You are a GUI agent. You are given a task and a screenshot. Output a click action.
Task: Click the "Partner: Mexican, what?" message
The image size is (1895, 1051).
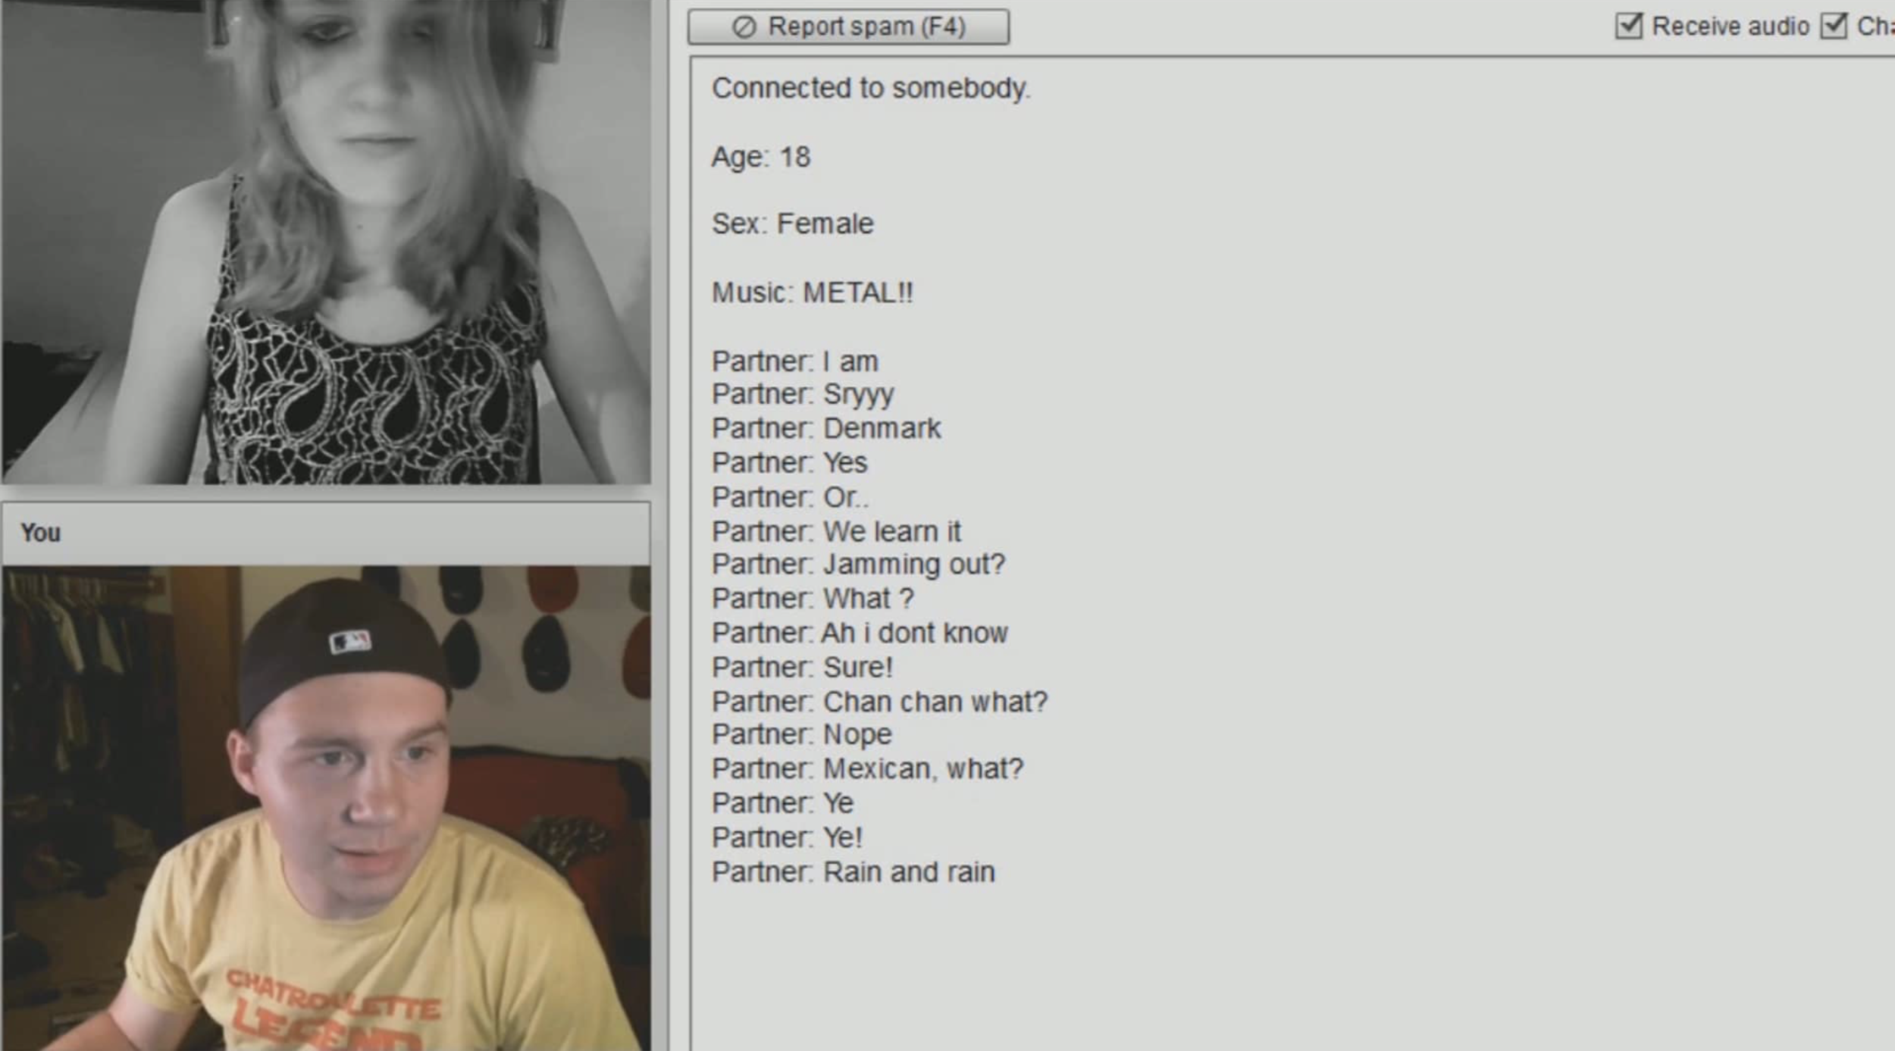coord(866,769)
